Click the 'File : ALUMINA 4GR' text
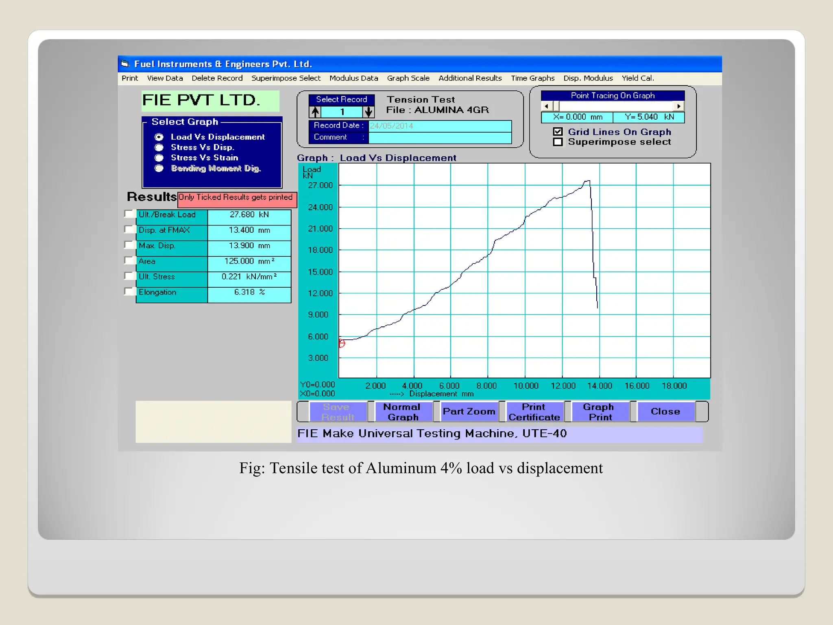 [x=437, y=110]
